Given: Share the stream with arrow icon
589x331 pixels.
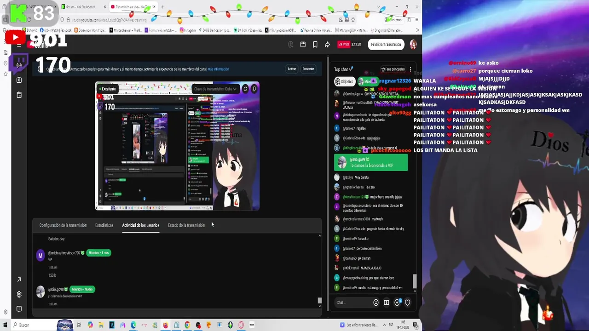Looking at the screenshot, I should (327, 45).
